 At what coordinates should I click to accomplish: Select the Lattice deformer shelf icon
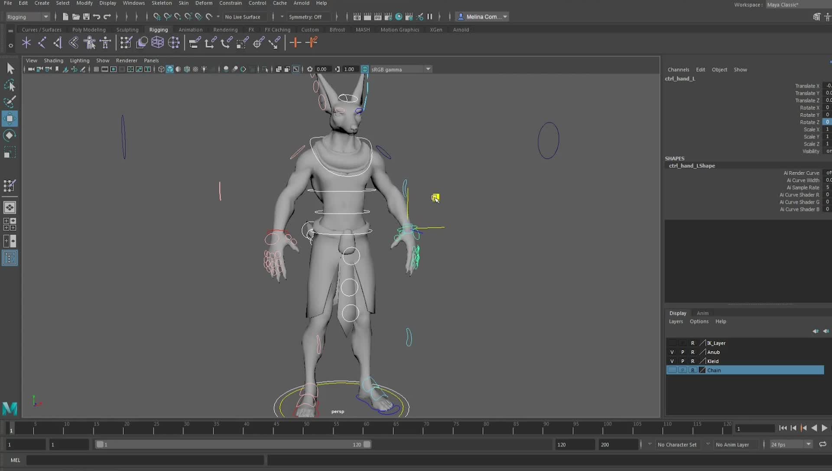(157, 42)
